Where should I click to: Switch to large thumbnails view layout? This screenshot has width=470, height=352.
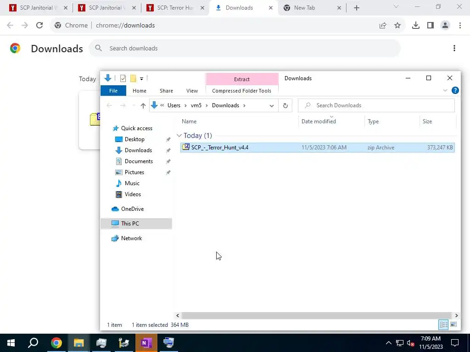tap(453, 324)
